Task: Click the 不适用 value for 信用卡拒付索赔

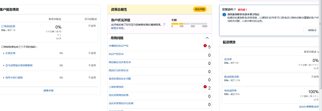Action: point(92,78)
